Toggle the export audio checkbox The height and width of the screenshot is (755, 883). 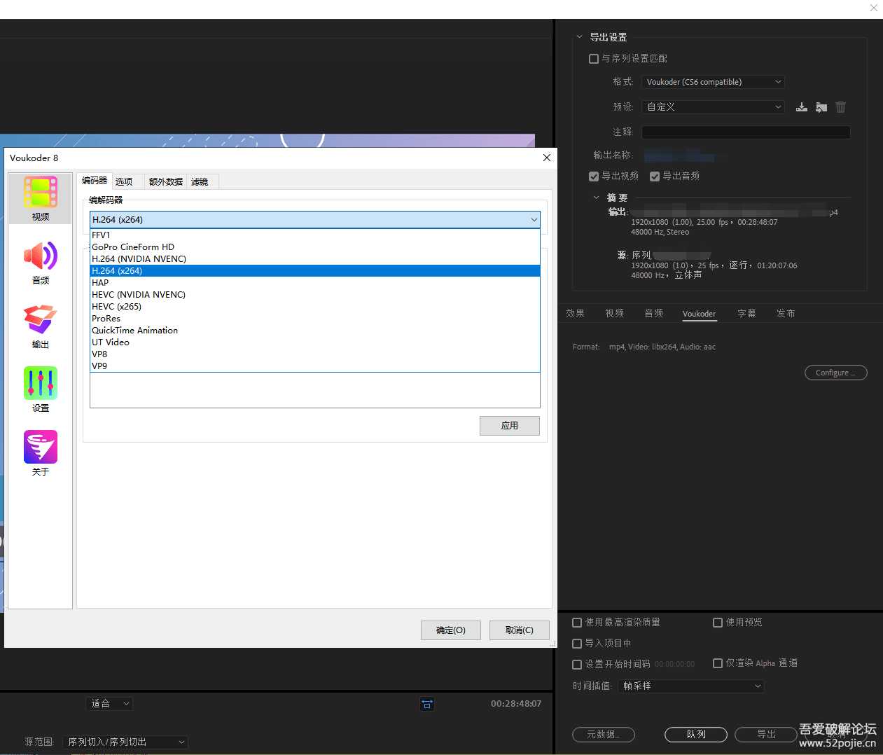click(x=655, y=176)
